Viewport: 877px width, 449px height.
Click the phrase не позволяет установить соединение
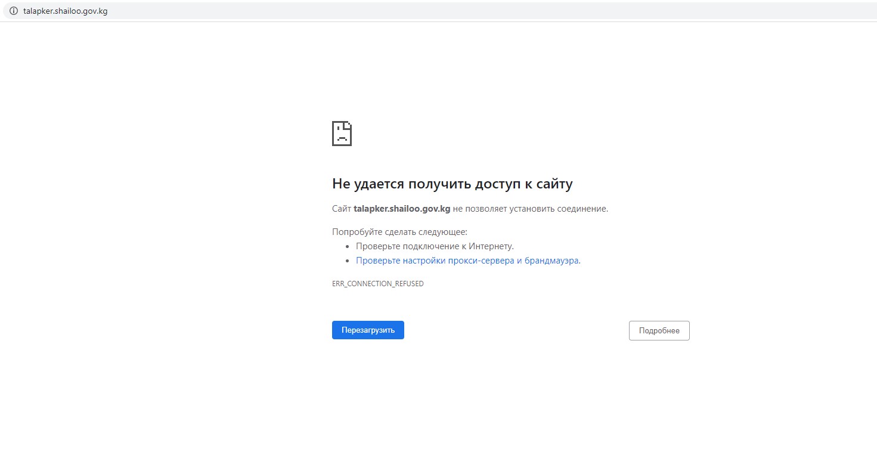point(530,209)
